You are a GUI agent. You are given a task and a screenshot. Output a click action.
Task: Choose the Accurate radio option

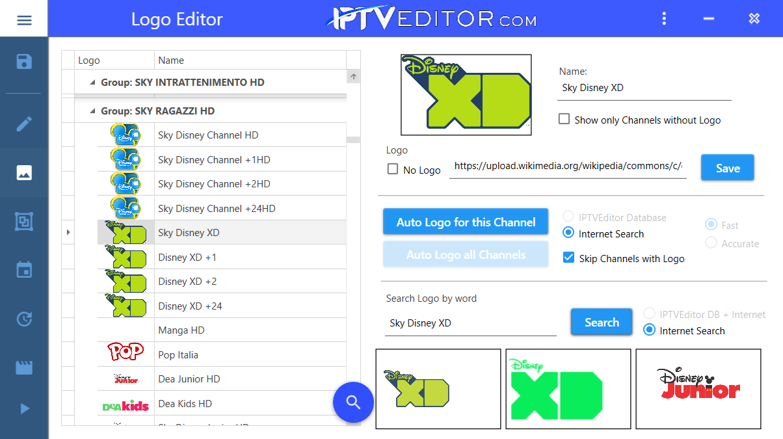click(711, 243)
